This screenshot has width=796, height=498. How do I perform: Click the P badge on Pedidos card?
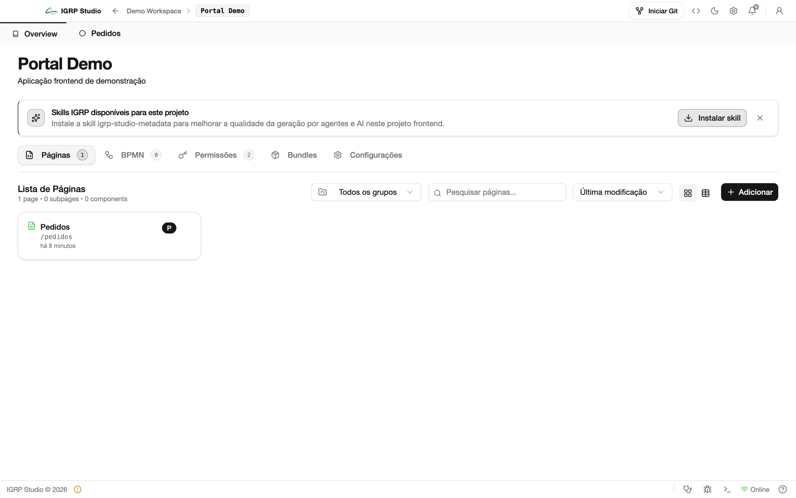169,228
